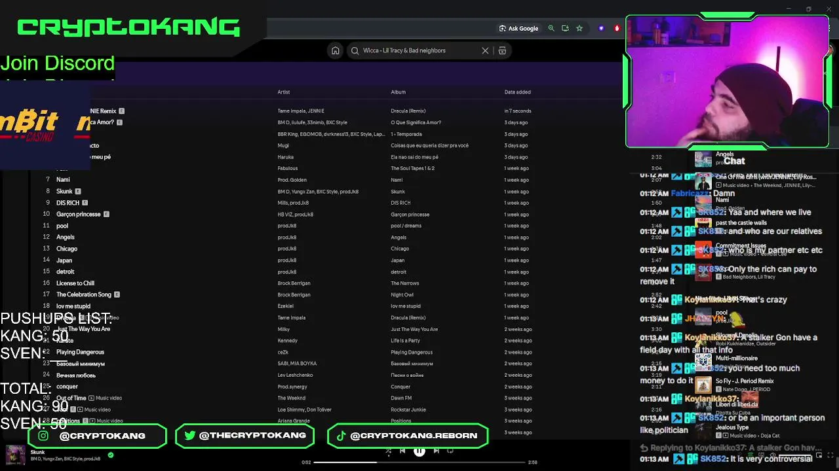Open artist Tame Impala, JENNIE in first row
839x471 pixels.
click(x=301, y=111)
